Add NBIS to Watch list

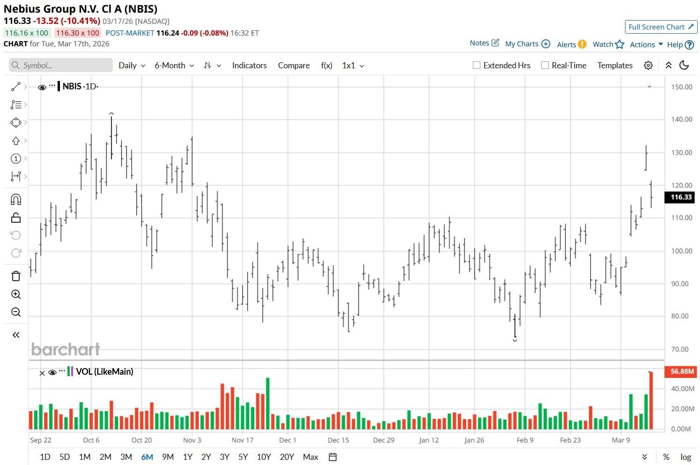pos(609,44)
